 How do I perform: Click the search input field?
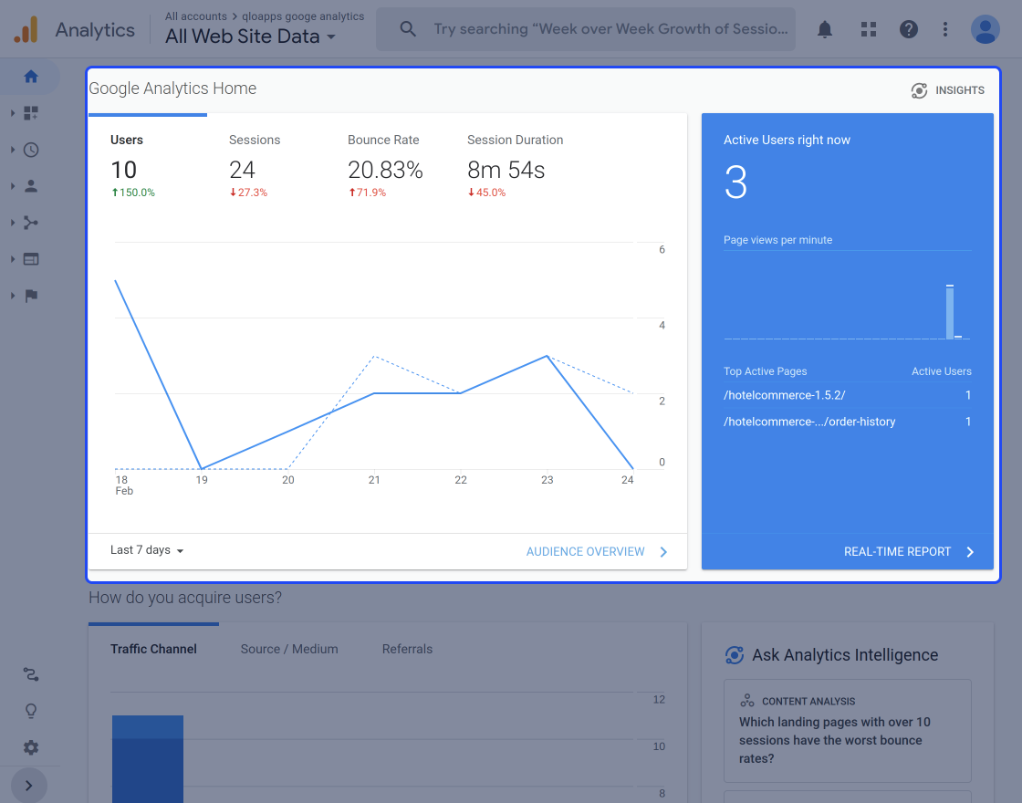point(585,29)
